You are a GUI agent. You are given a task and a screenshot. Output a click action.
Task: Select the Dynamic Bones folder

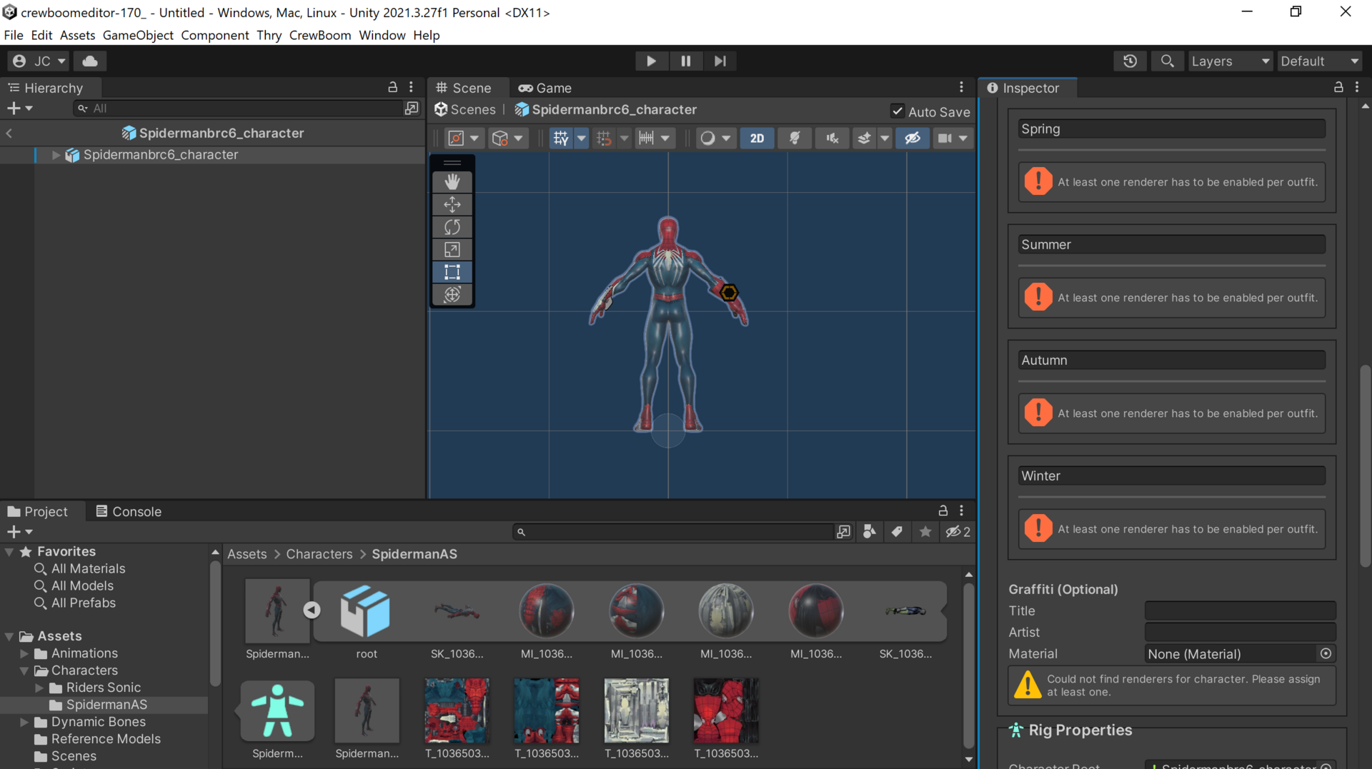(98, 722)
